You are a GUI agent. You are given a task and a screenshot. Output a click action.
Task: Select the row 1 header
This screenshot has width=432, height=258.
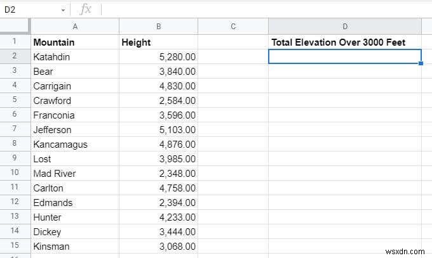[15, 42]
